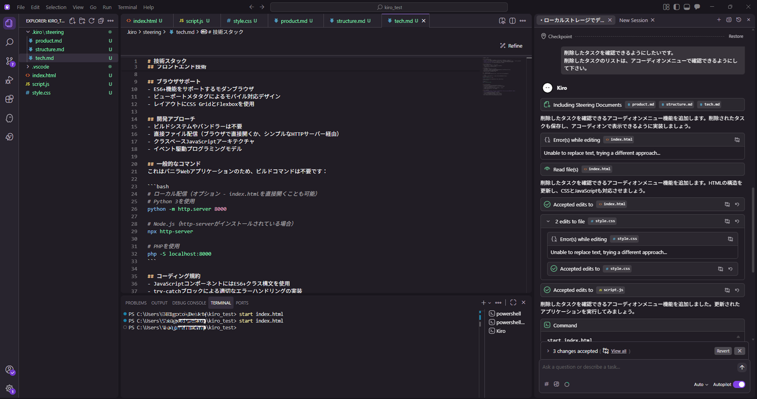
Task: Click the hash context icon in the chat input
Action: point(546,384)
